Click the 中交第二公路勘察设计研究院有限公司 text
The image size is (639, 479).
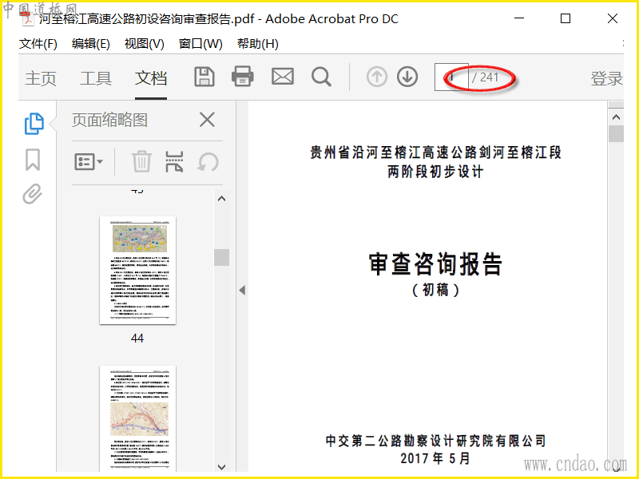tap(435, 441)
